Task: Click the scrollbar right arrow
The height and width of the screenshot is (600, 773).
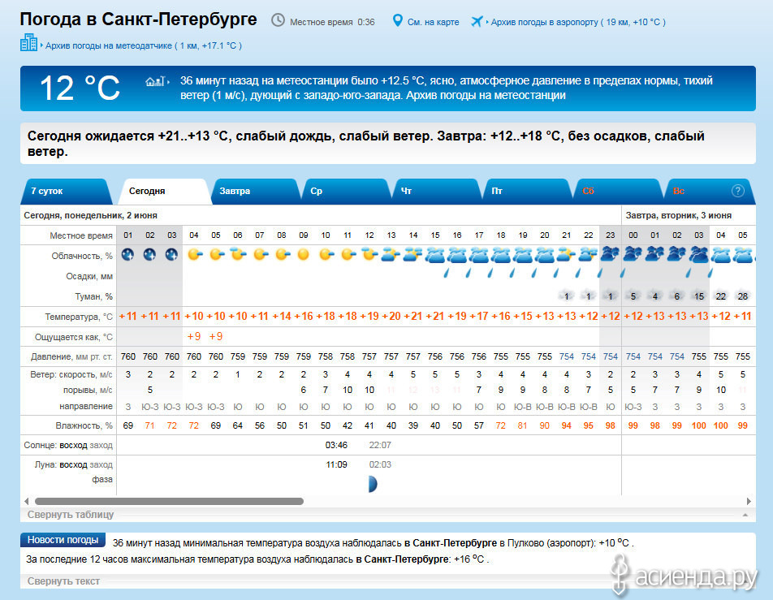Action: click(x=749, y=502)
